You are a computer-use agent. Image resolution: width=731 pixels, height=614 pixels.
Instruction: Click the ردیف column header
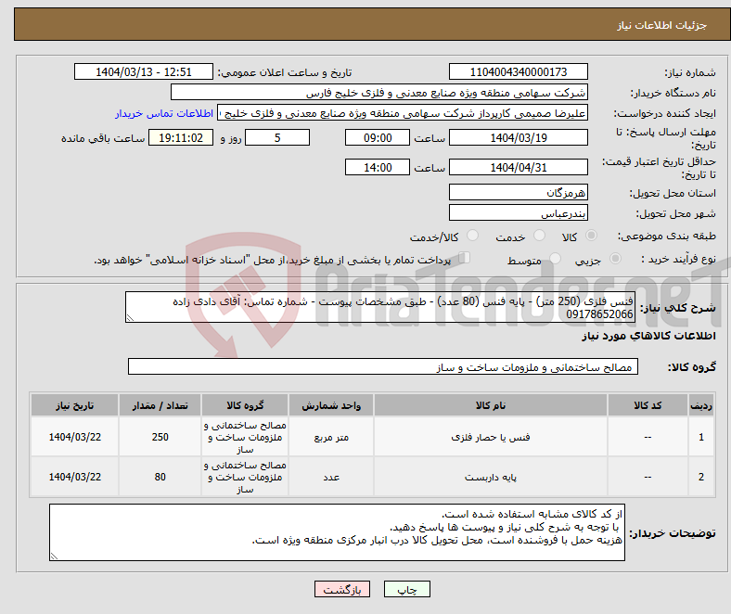point(701,405)
